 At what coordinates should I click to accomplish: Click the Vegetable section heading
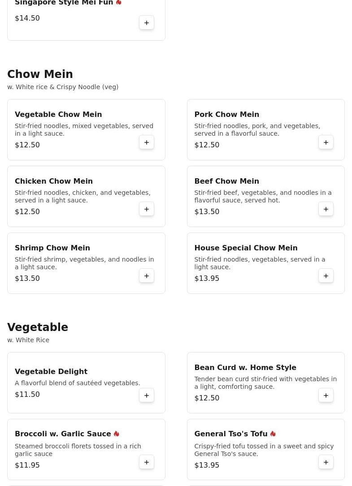(x=38, y=327)
